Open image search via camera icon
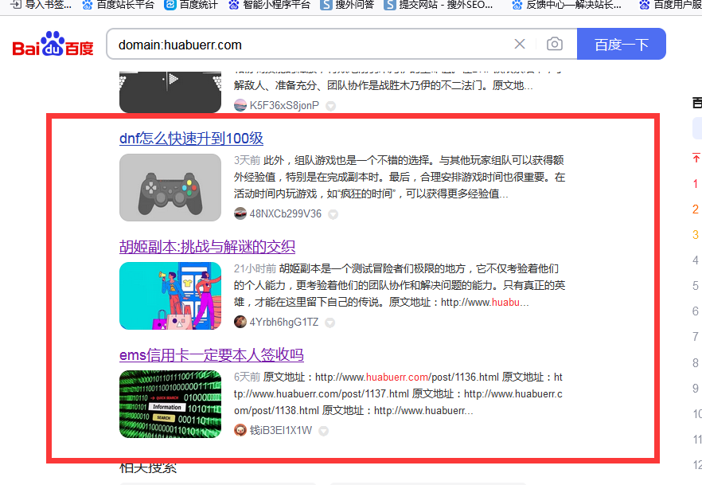The height and width of the screenshot is (485, 702). (x=554, y=44)
